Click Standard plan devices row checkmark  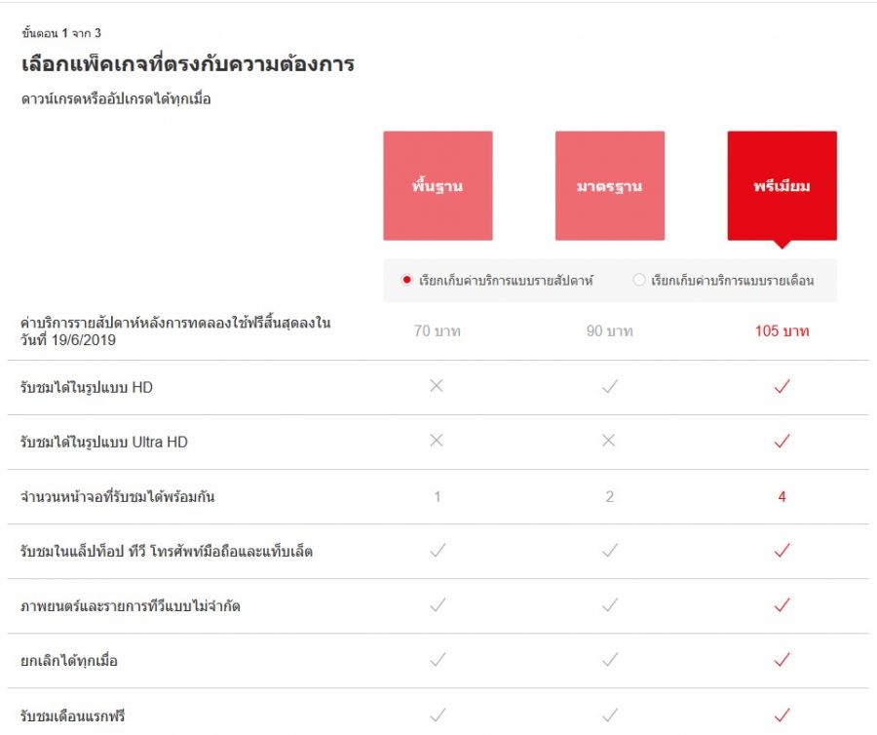point(609,552)
